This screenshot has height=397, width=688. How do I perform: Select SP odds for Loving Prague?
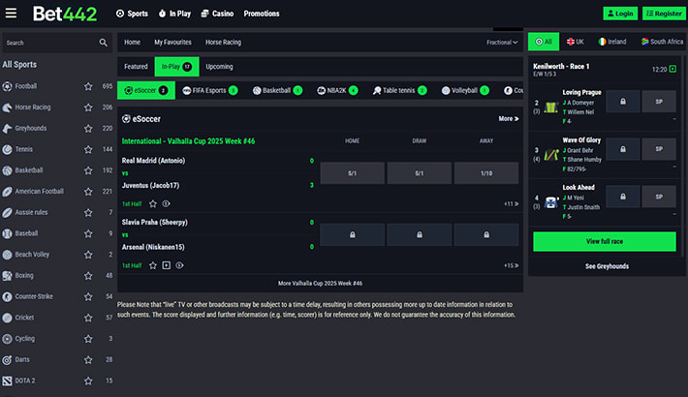(x=659, y=102)
